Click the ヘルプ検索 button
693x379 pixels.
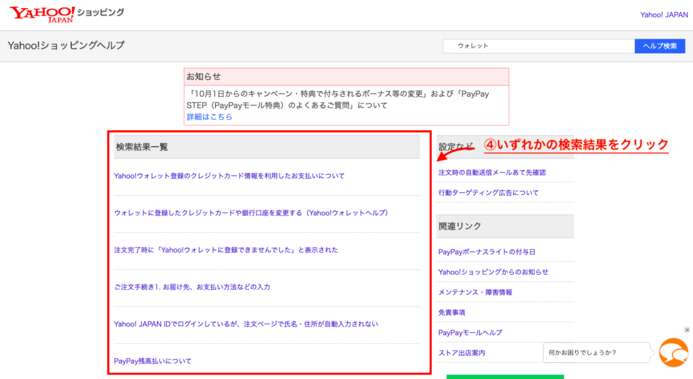660,46
